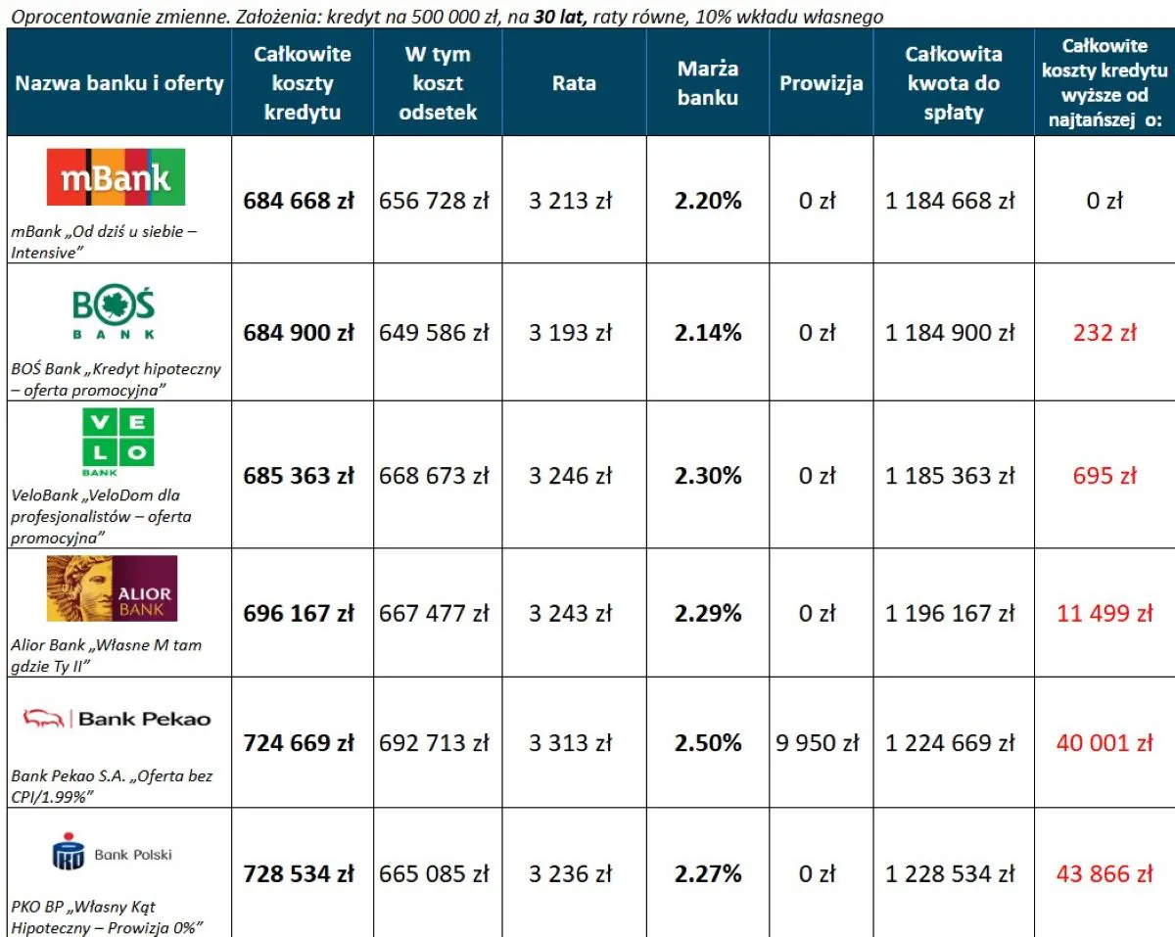Click the red 43 866 zł value

(1104, 874)
